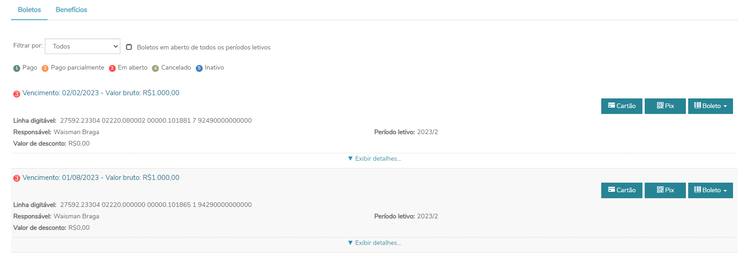Pay 02/02/2023 boleto with Cartão
Viewport: 744px width, 260px height.
pos(621,106)
